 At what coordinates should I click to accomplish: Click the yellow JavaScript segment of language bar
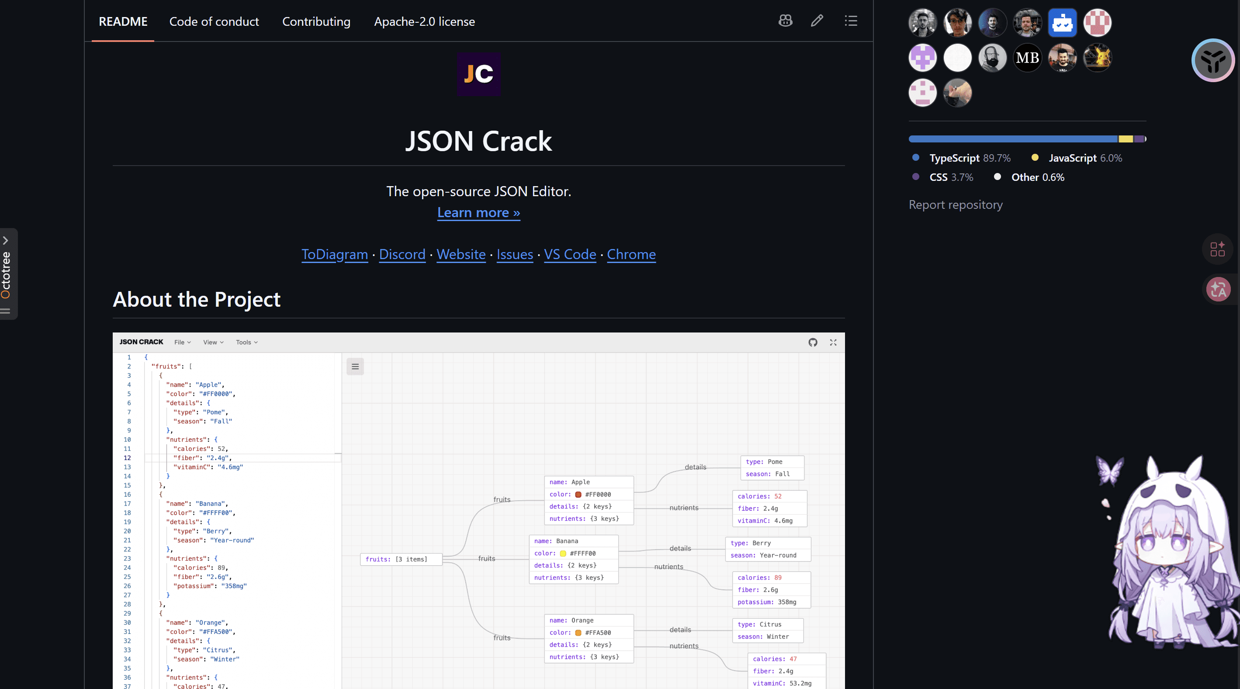1126,139
